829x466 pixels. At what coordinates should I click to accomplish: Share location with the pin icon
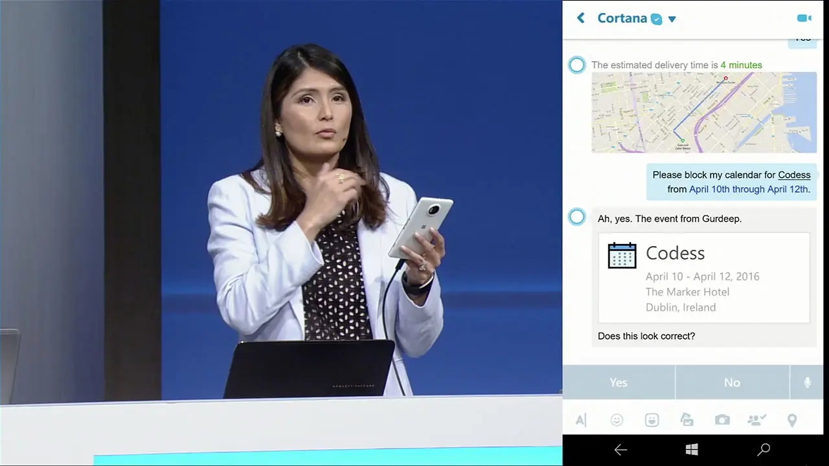(x=792, y=421)
